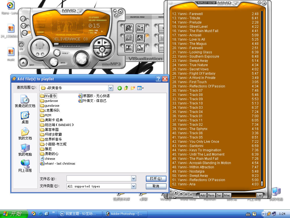Select visualization preset 1 thumbnail
290x218 pixels.
click(129, 28)
